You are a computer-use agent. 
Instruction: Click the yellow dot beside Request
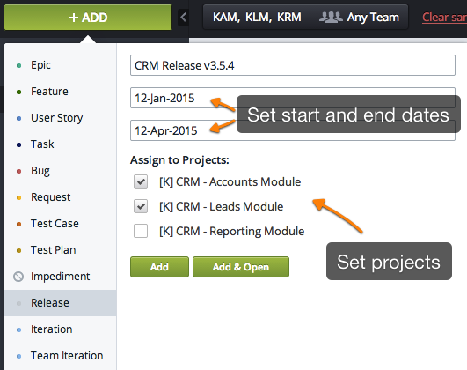click(18, 197)
